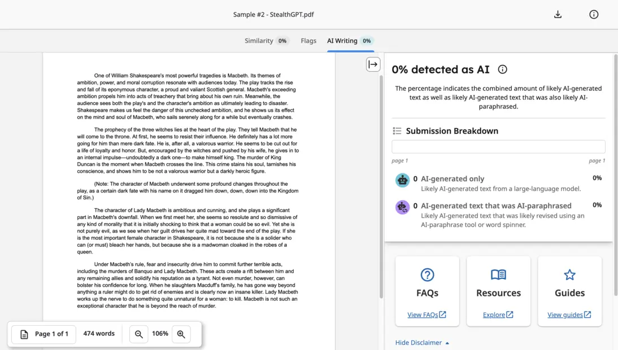This screenshot has height=350, width=618.
Task: Collapse side panel with arrow icon
Action: pos(373,64)
